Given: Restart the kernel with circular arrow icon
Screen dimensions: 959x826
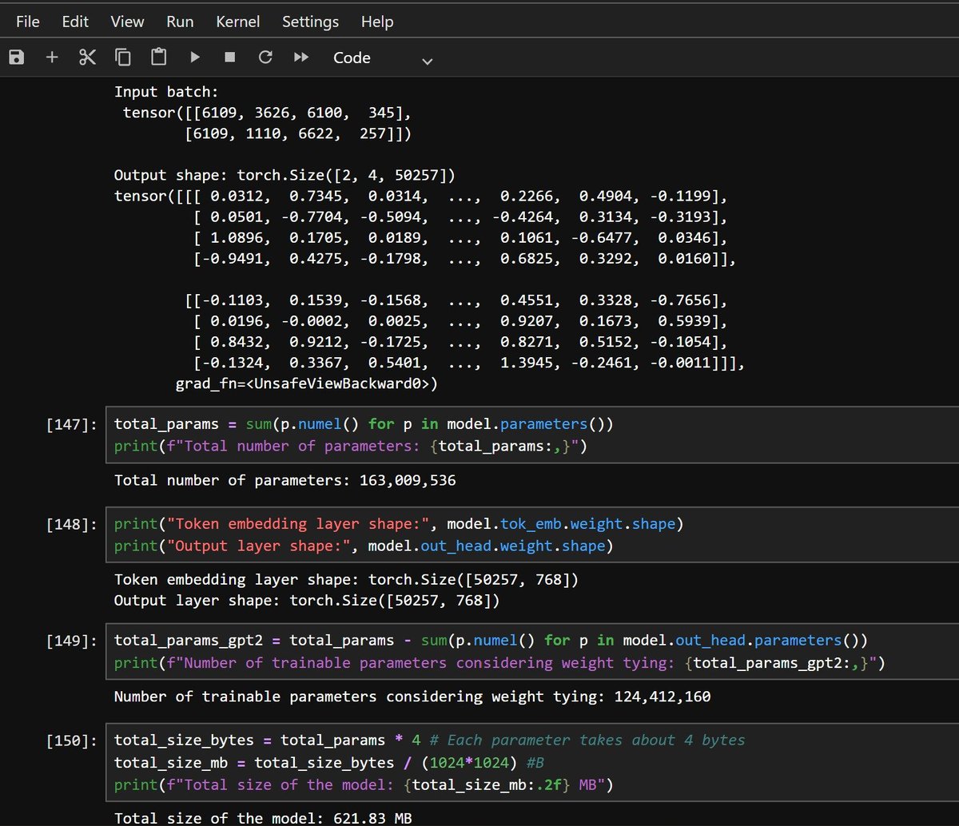Looking at the screenshot, I should tap(265, 58).
